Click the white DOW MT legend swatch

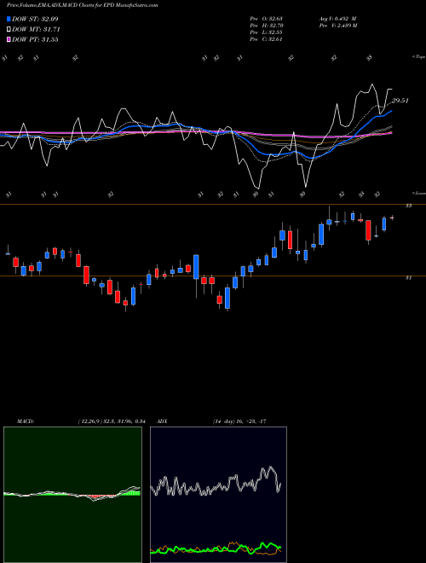click(9, 30)
